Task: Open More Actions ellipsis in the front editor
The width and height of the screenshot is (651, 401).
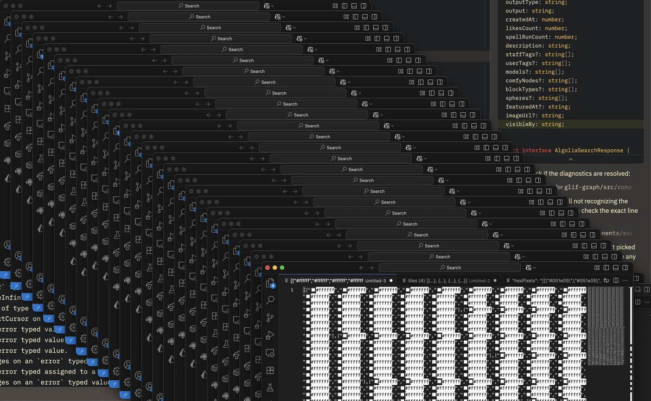Action: pos(625,281)
